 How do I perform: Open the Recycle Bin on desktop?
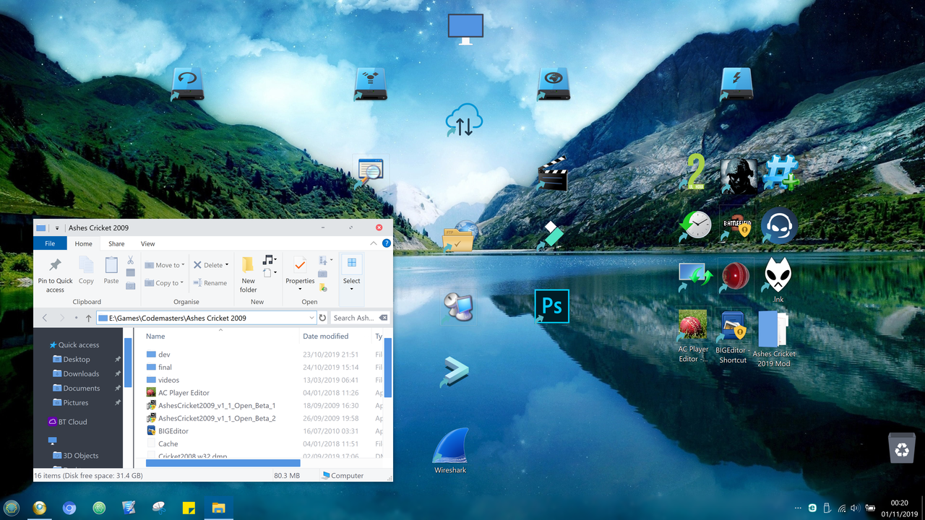[x=902, y=448]
